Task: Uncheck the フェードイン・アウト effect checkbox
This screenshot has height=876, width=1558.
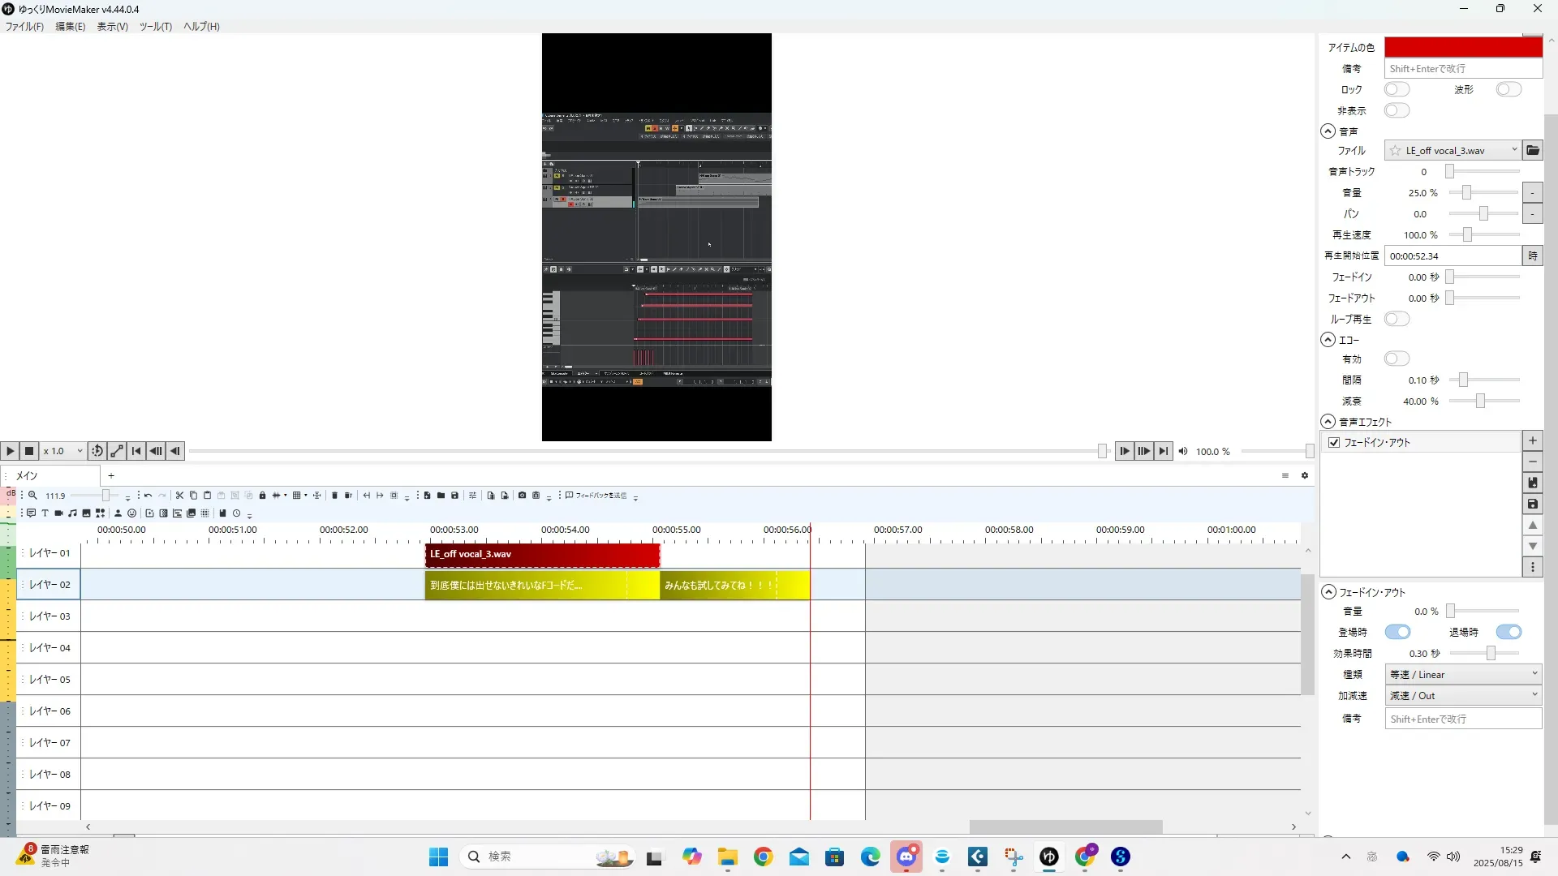Action: pos(1334,442)
